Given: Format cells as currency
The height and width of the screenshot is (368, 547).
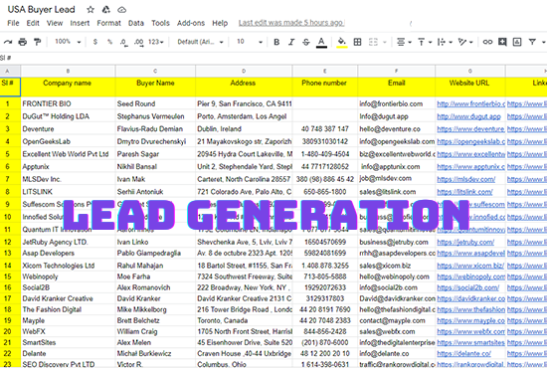Looking at the screenshot, I should point(95,42).
